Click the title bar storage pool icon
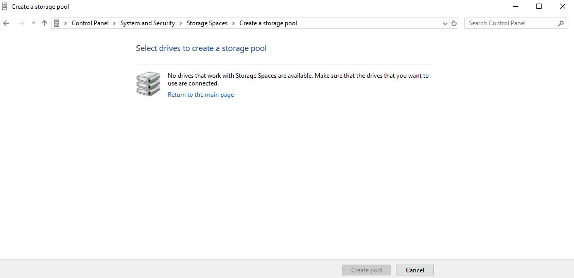 click(x=5, y=7)
